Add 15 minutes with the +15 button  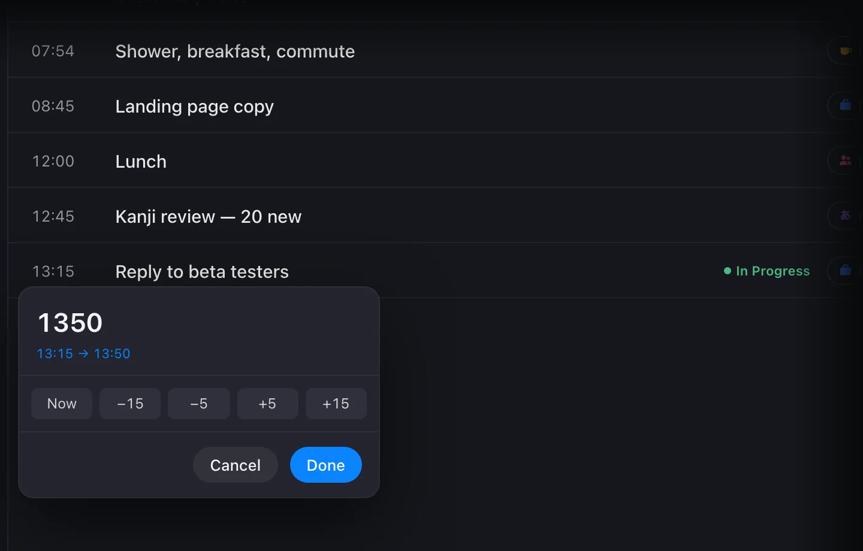336,404
